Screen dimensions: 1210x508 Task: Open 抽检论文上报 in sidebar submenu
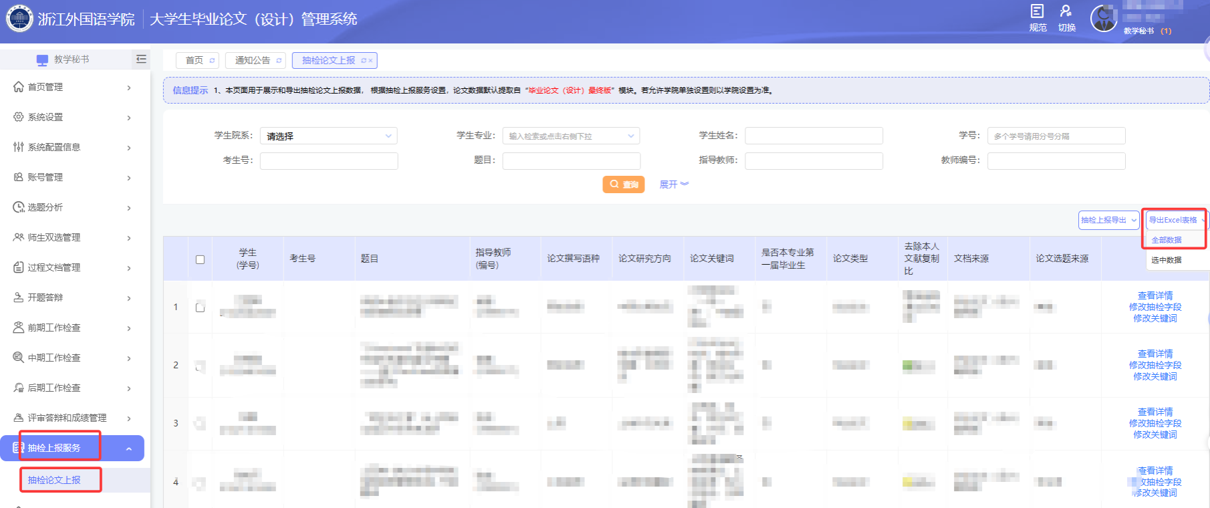pyautogui.click(x=54, y=480)
